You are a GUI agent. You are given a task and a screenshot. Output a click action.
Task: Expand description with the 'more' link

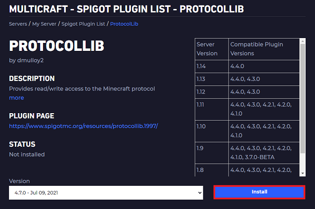(x=16, y=98)
